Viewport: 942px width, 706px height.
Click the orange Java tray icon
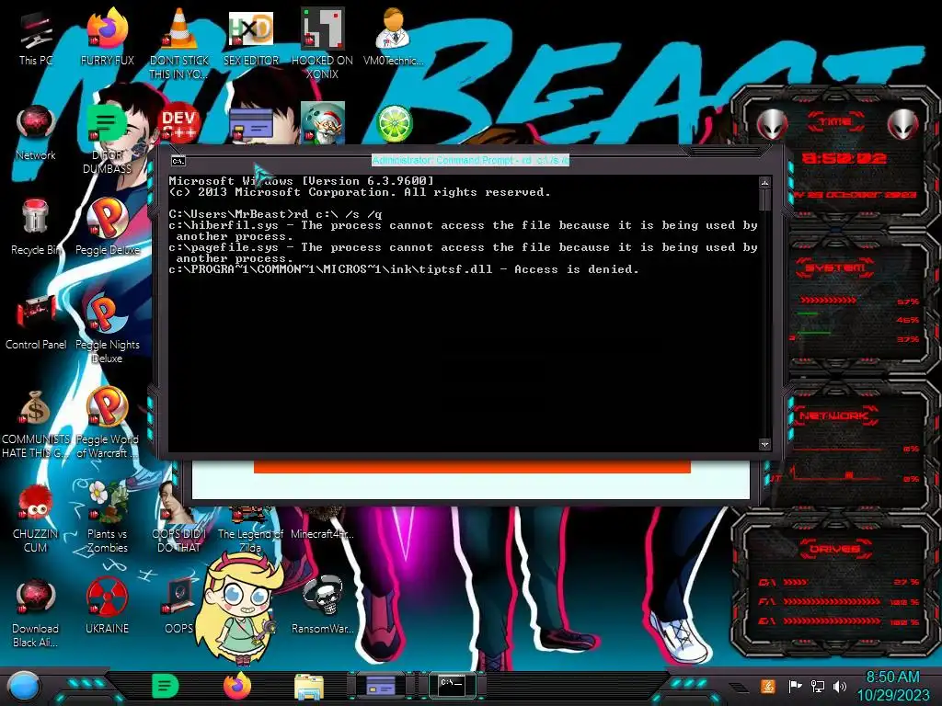tap(768, 686)
